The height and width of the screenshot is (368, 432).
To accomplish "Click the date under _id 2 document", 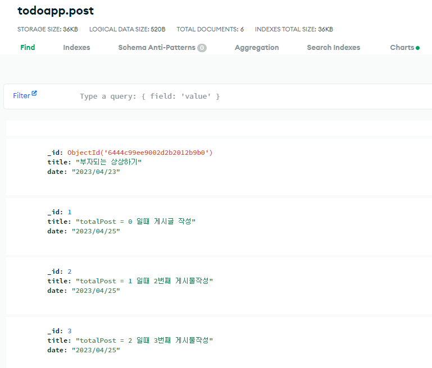I will point(96,291).
